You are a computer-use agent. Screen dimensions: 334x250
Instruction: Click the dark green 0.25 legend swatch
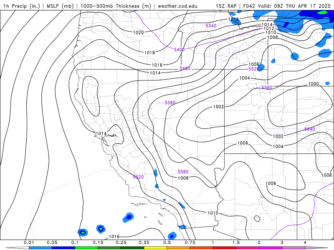pyautogui.click(x=132, y=248)
